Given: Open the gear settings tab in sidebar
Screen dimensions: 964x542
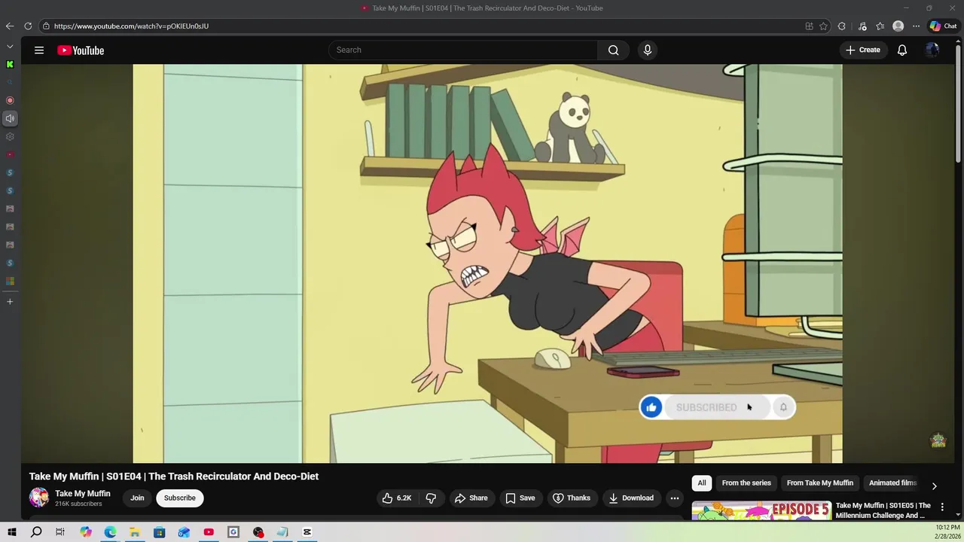Looking at the screenshot, I should click(x=10, y=136).
